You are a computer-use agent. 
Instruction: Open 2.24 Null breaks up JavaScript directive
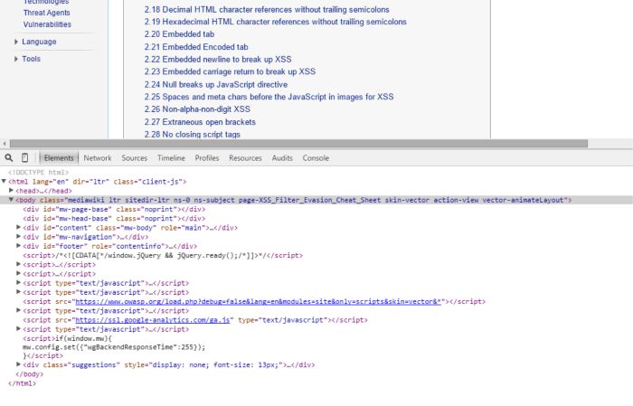tap(216, 84)
